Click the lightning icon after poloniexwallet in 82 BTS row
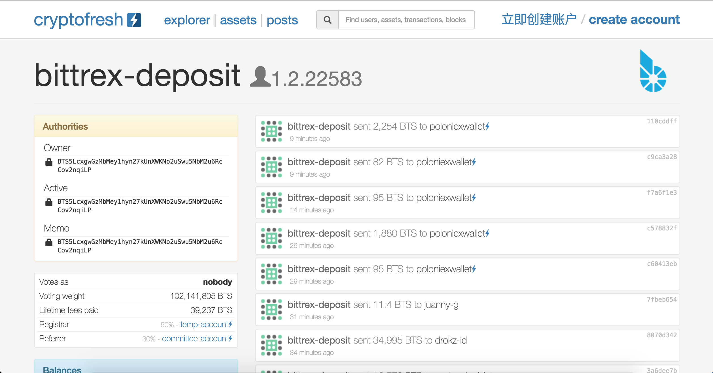Viewport: 713px width, 373px height. pos(474,162)
